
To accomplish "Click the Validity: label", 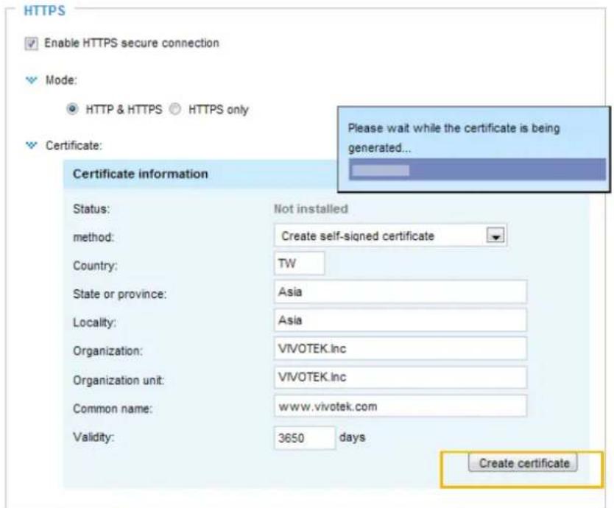I will click(x=93, y=437).
